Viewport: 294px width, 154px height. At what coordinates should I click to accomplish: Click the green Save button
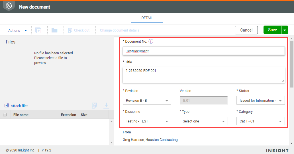click(x=272, y=30)
